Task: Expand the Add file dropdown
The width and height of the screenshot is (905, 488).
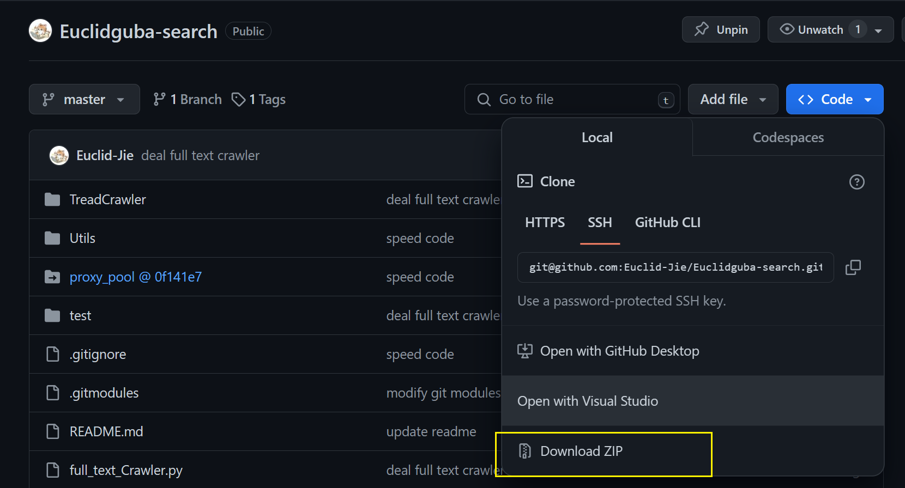Action: pos(733,99)
